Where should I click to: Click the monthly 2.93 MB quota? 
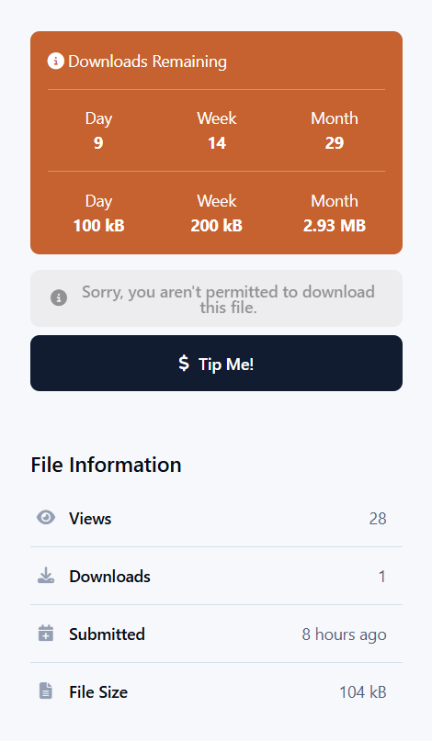click(334, 225)
